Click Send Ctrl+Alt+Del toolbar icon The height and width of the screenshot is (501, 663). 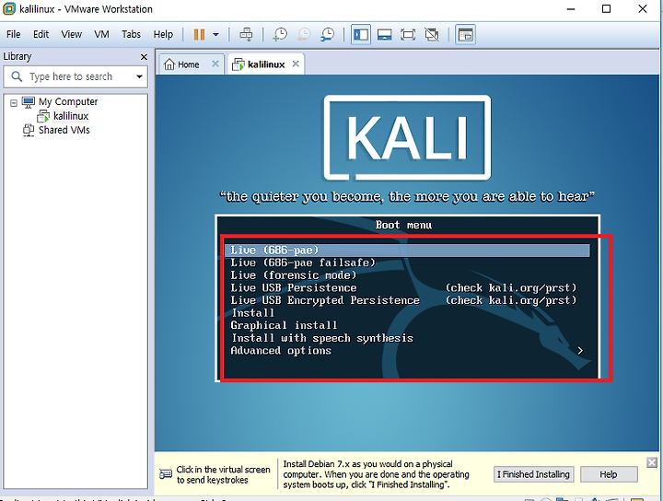(246, 34)
